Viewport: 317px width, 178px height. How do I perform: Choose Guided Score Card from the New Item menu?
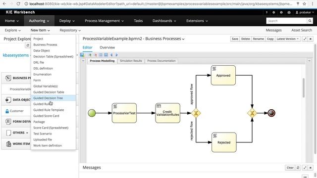pyautogui.click(x=53, y=116)
